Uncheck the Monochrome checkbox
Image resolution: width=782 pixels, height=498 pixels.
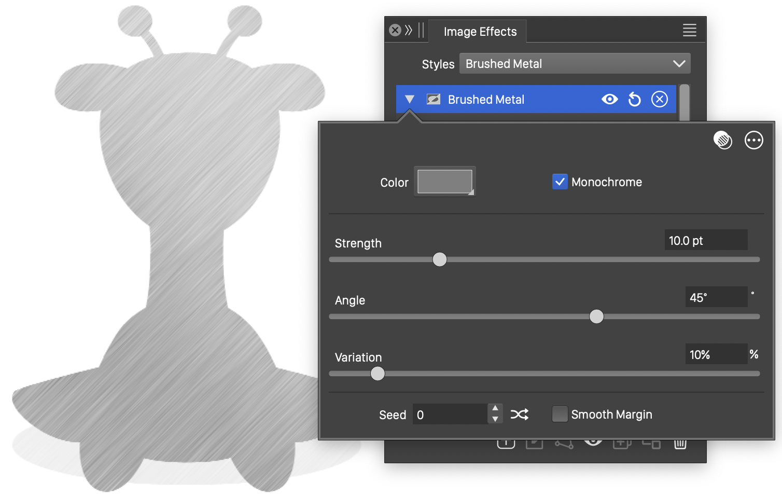pyautogui.click(x=560, y=182)
